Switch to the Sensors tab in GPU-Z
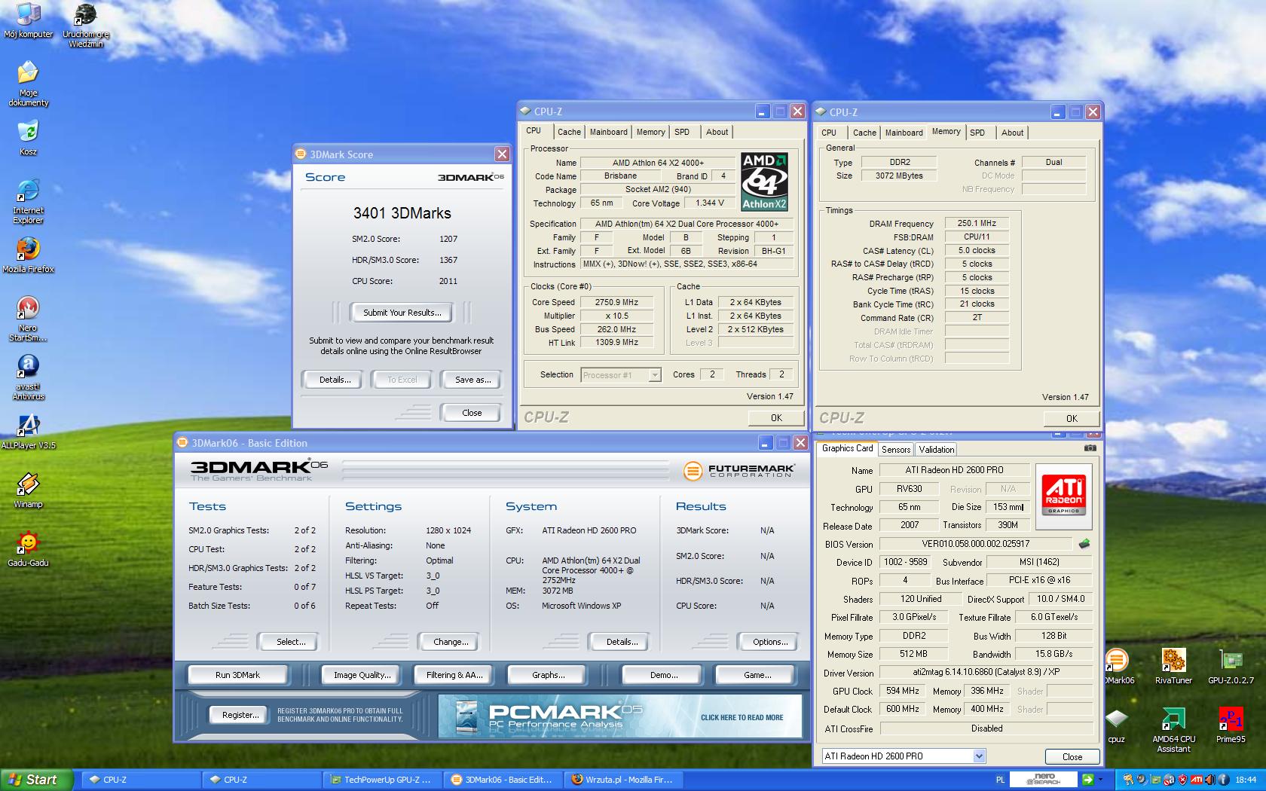The width and height of the screenshot is (1266, 791). [x=896, y=450]
